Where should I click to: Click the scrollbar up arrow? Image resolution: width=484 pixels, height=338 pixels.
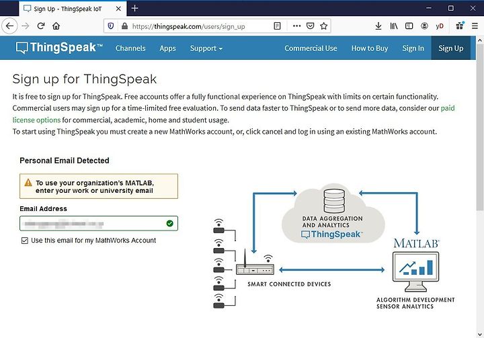[x=480, y=40]
